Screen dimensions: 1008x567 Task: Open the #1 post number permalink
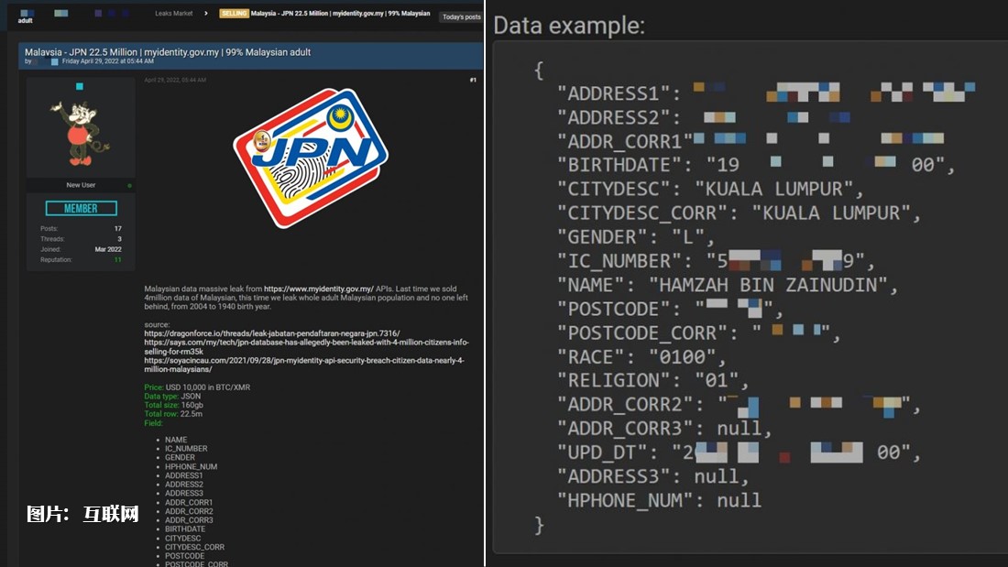[473, 81]
